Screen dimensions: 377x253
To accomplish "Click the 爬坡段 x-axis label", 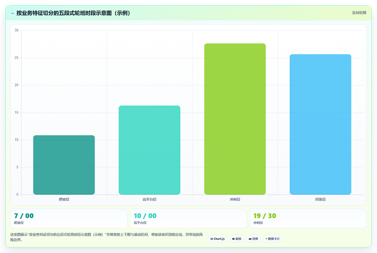I will tap(64, 199).
